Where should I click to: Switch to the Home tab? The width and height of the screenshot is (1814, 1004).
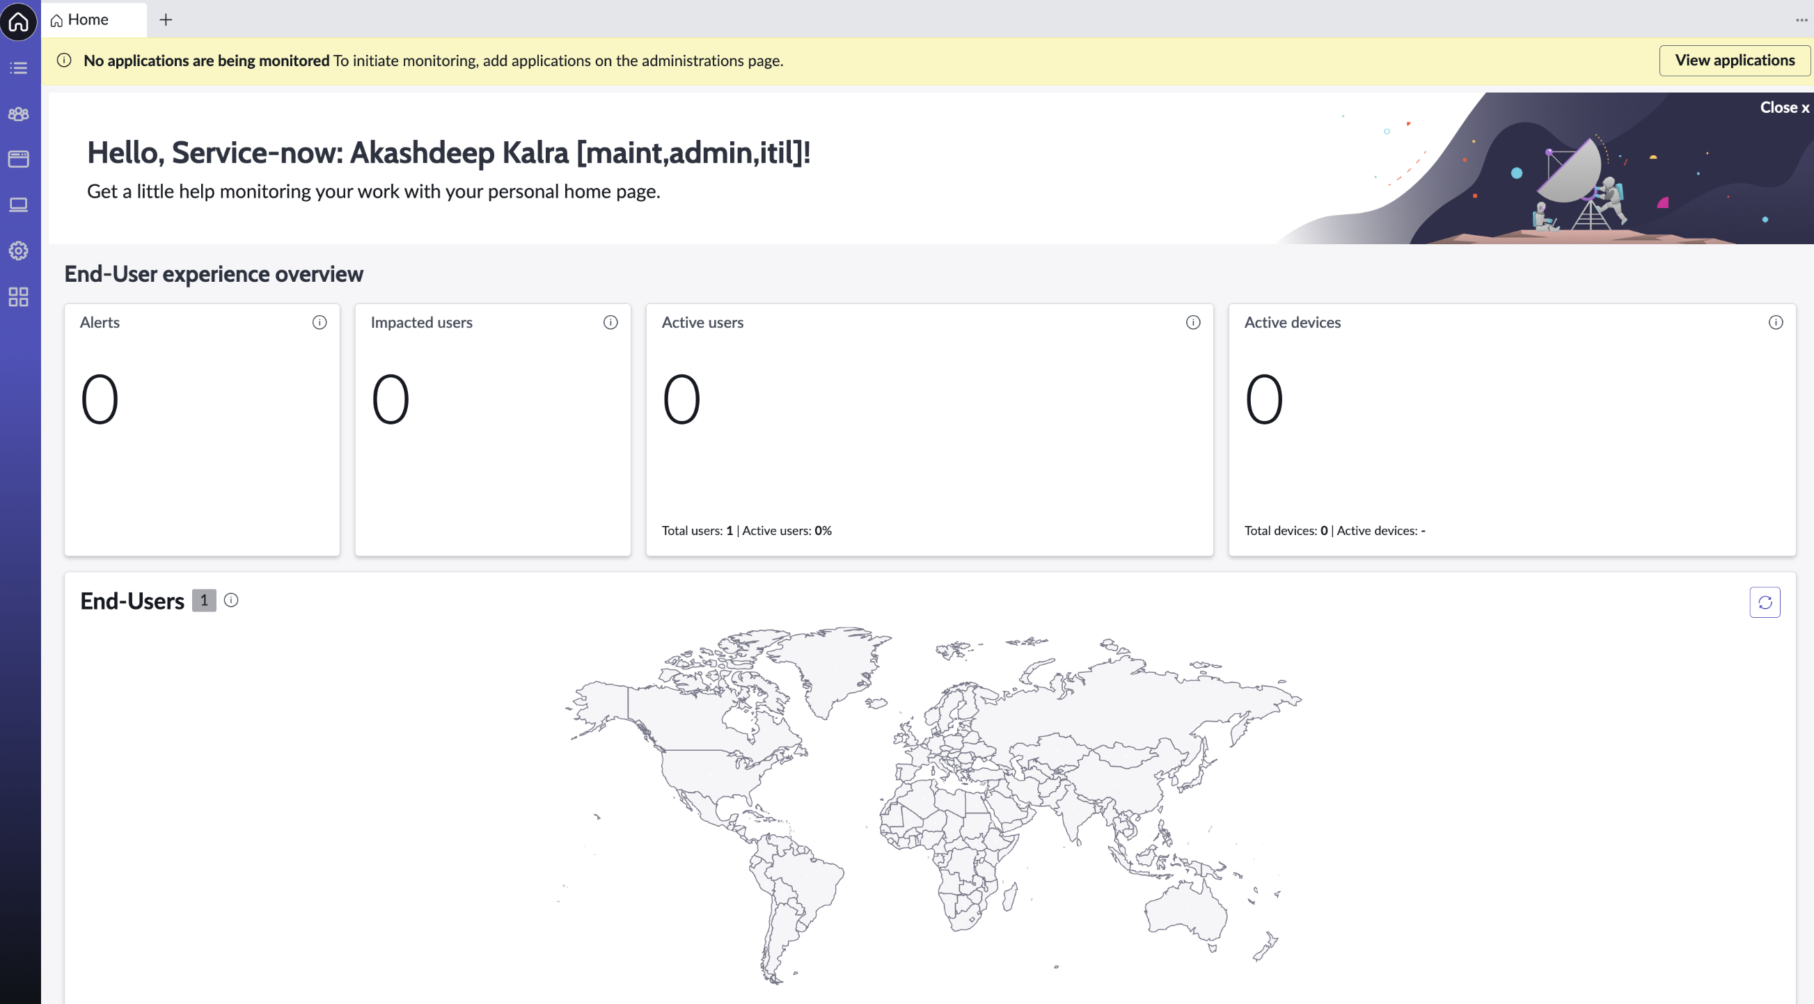click(x=95, y=19)
